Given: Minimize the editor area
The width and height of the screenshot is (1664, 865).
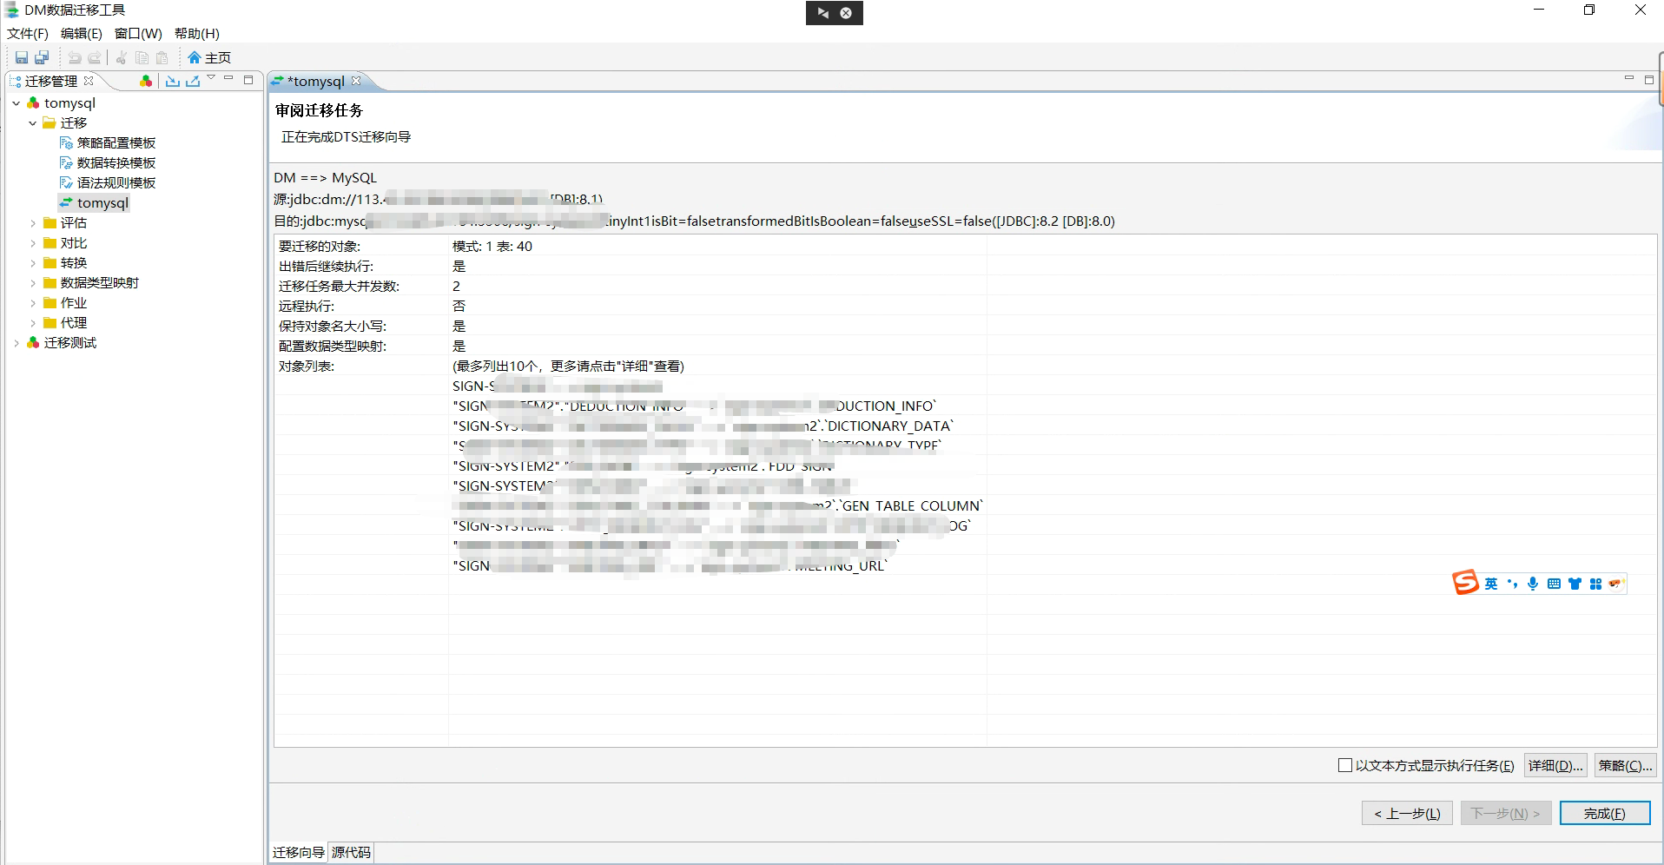Looking at the screenshot, I should coord(1629,78).
